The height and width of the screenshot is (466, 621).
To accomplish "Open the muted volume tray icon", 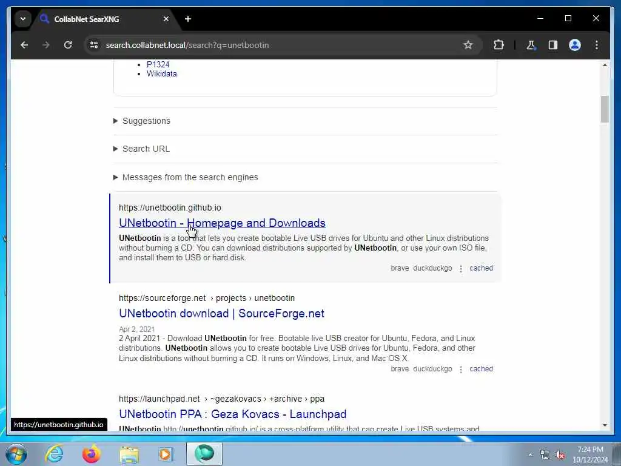I will click(x=560, y=455).
